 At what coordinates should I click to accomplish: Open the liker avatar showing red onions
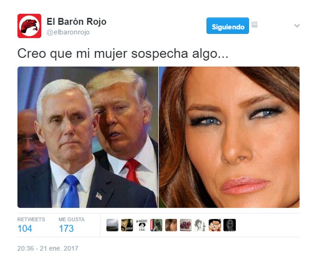coord(186,225)
